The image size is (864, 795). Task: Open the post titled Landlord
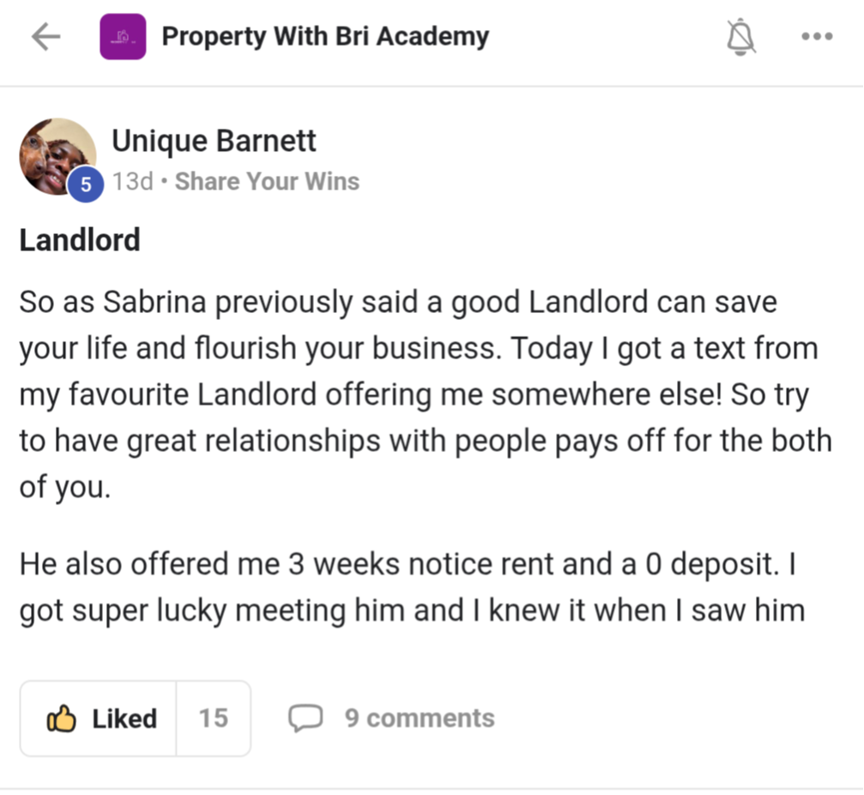coord(80,240)
